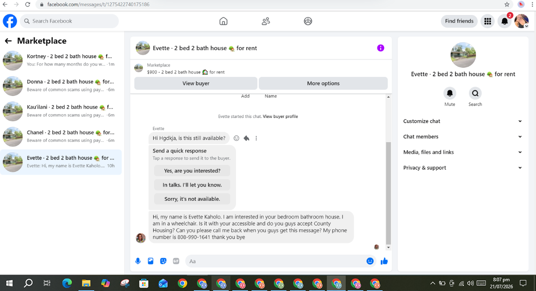The image size is (536, 291).
Task: Send quick reply 'Sorry, it's not available.'
Action: pyautogui.click(x=192, y=199)
